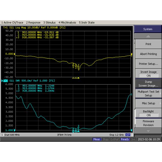Open the Mkr/Analysis menu

point(67,23)
